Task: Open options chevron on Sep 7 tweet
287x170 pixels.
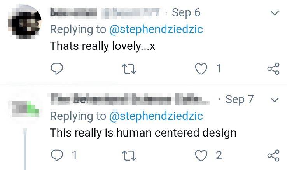Action: pyautogui.click(x=275, y=100)
